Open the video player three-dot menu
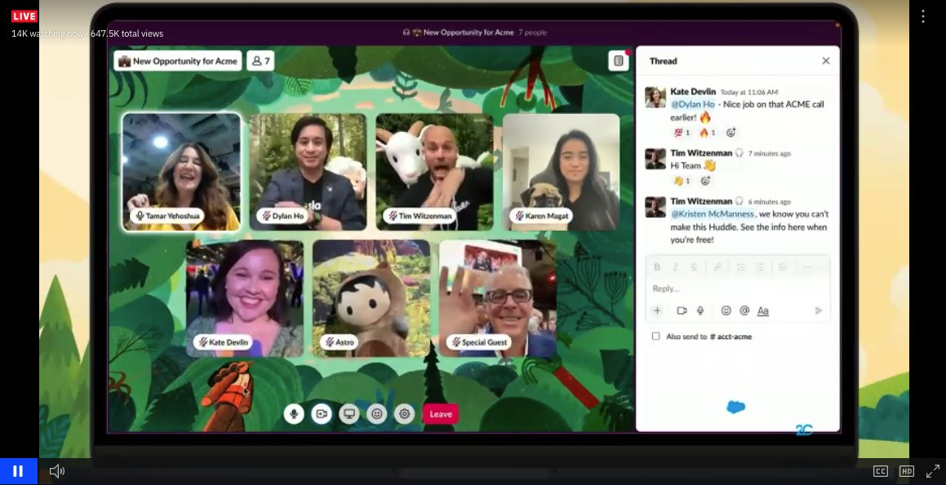This screenshot has height=485, width=946. (x=923, y=16)
